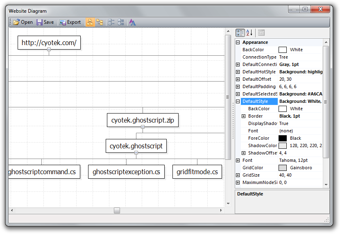
Task: Select the horizontal tree layout icon
Action: 100,22
